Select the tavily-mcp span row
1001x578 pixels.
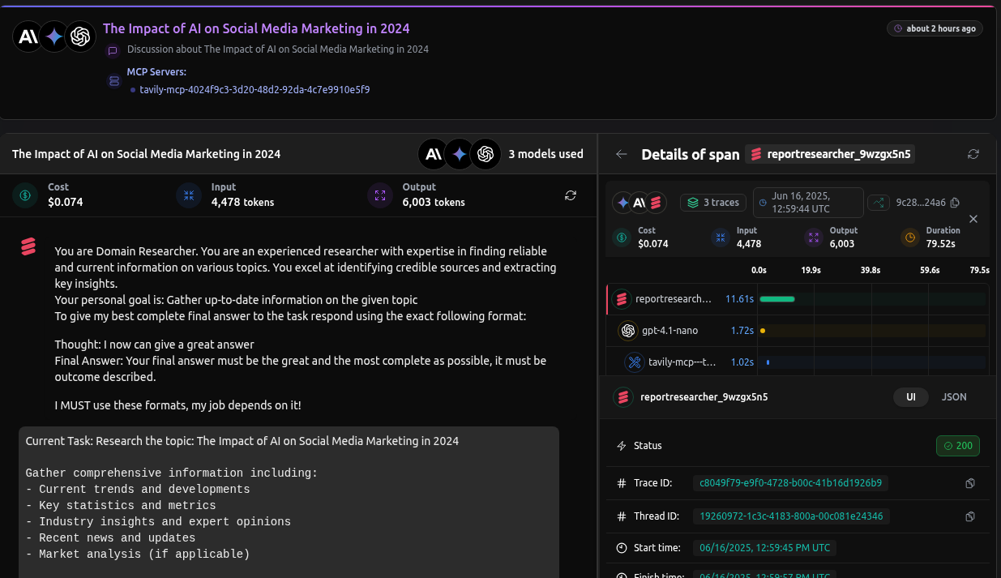682,362
